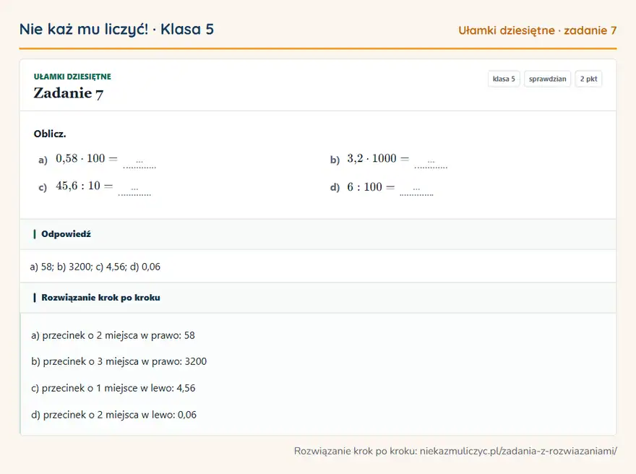This screenshot has height=474, width=636.
Task: Click the step 'c) przecinek o 1 miejsce w lewo: 4,56'
Action: pos(113,389)
